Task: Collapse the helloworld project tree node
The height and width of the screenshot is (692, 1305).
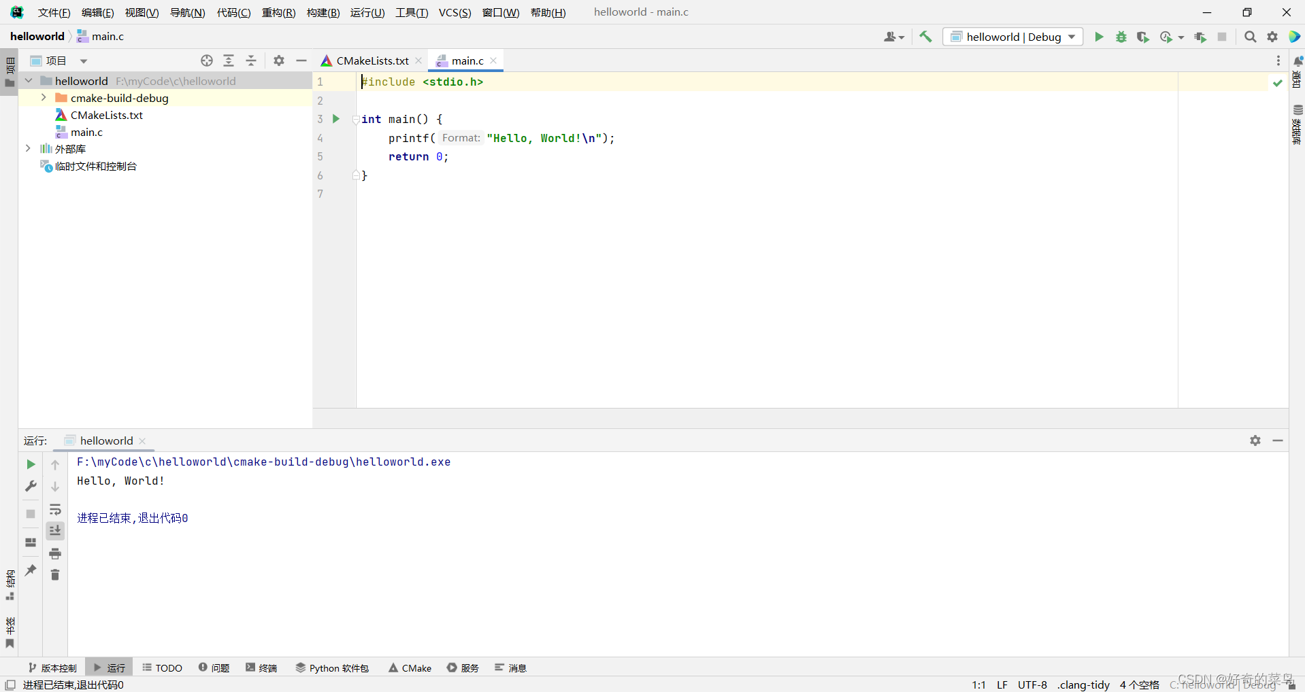Action: (28, 80)
